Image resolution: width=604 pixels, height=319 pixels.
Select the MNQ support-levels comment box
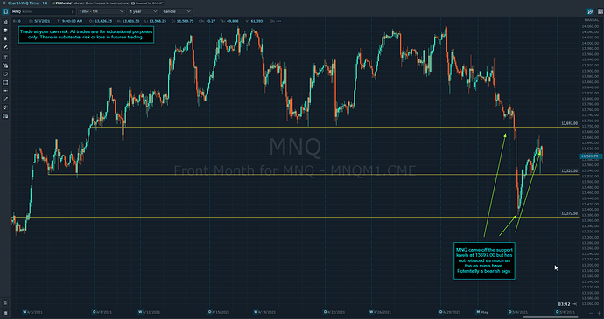pyautogui.click(x=484, y=260)
